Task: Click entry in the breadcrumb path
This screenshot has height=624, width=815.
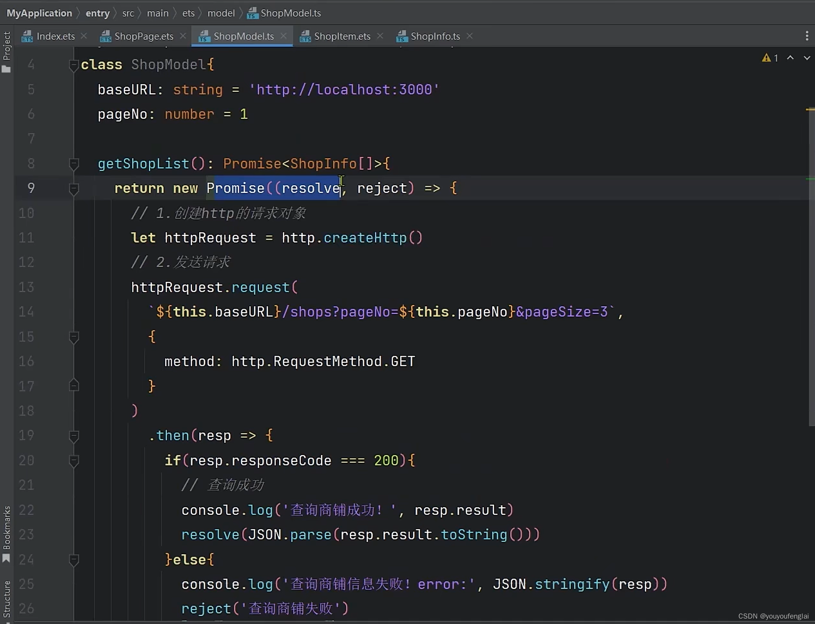Action: click(x=97, y=13)
